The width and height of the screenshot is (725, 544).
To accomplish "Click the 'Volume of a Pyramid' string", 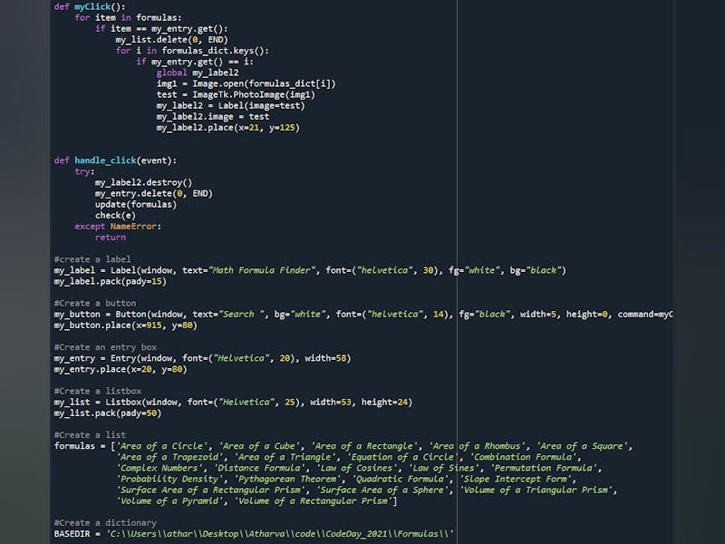I will point(169,501).
